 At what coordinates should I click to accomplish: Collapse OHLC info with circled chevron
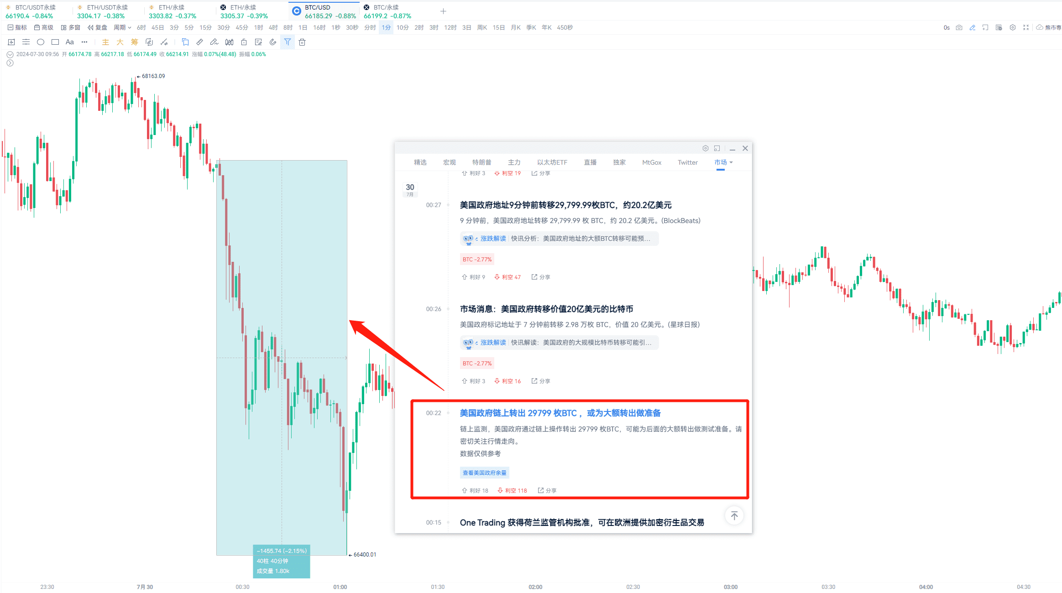click(10, 54)
